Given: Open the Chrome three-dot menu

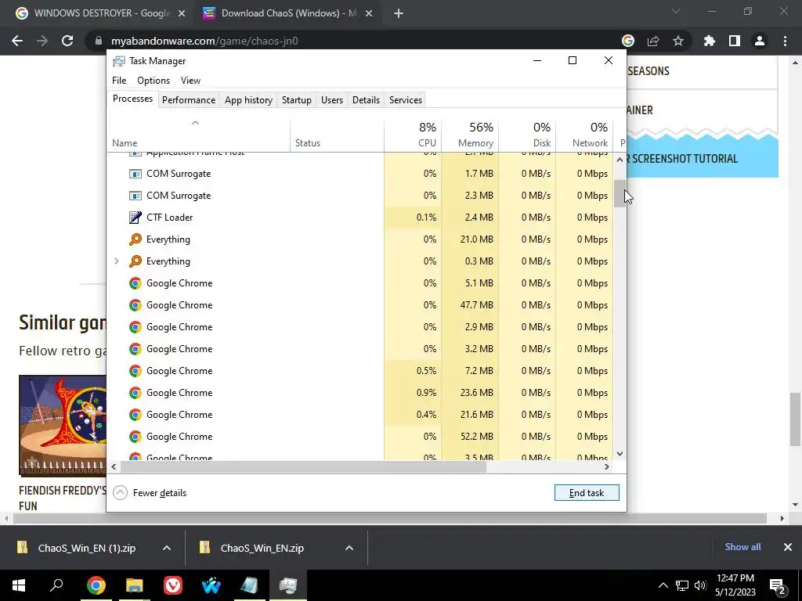Looking at the screenshot, I should tap(785, 41).
